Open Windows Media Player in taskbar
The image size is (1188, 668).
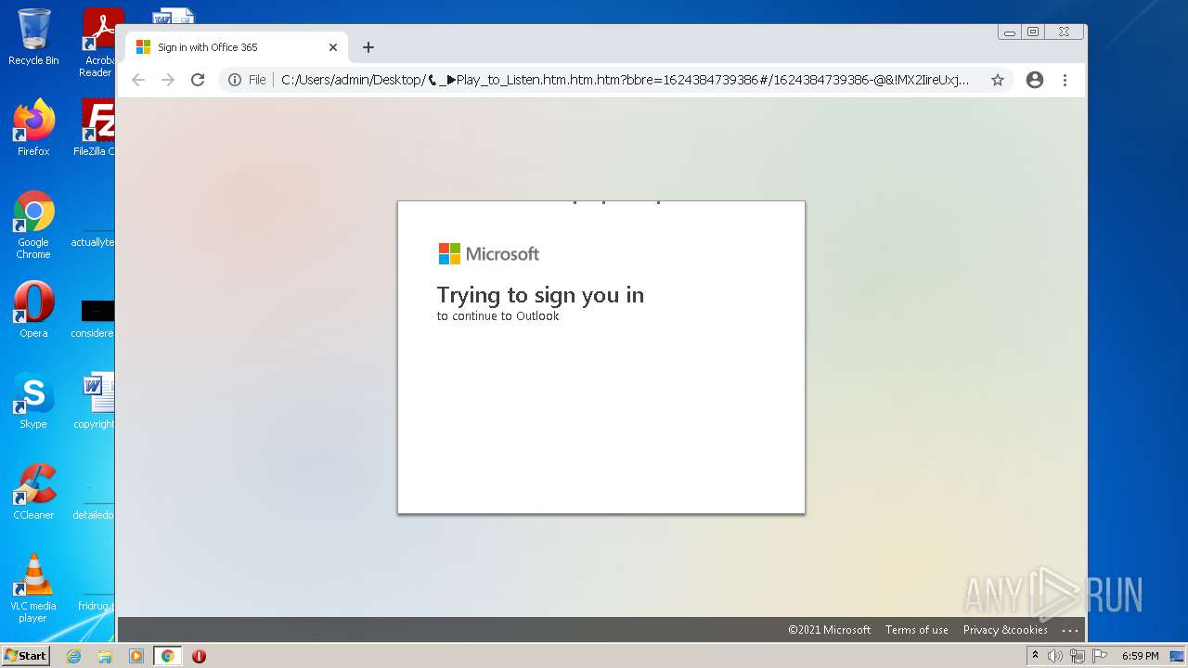[136, 656]
